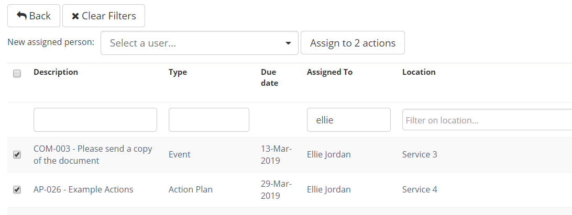Viewport: 572px width, 215px height.
Task: Sort by the Due date column header
Action: coord(269,77)
